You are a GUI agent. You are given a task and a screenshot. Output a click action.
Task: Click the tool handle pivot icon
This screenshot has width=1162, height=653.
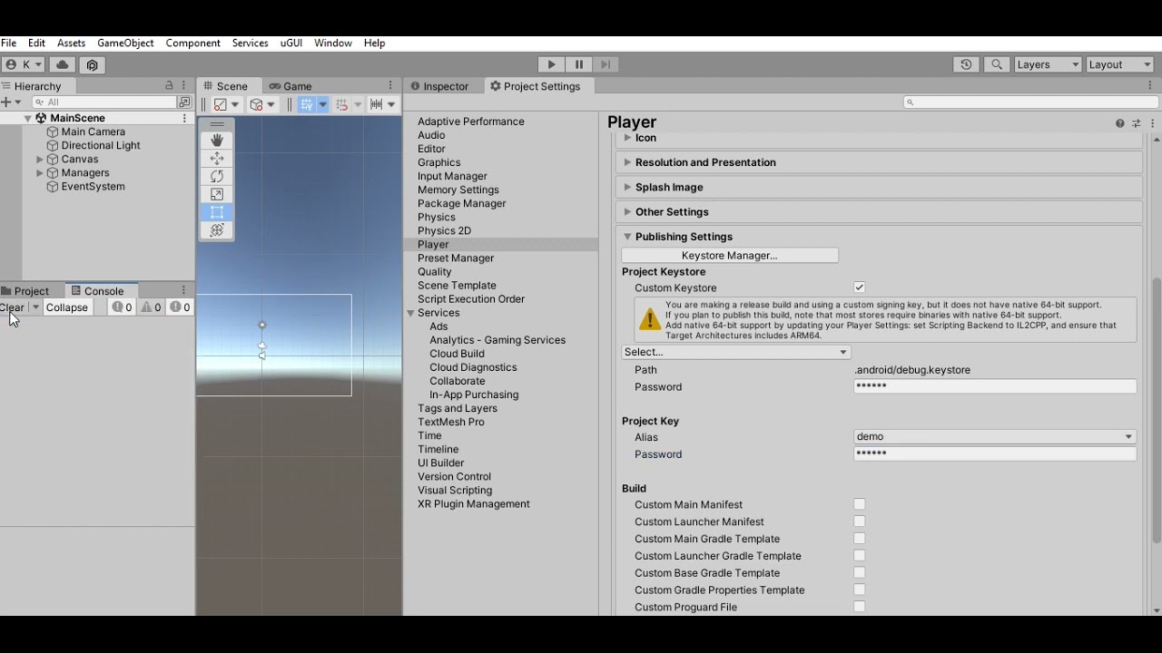[220, 104]
